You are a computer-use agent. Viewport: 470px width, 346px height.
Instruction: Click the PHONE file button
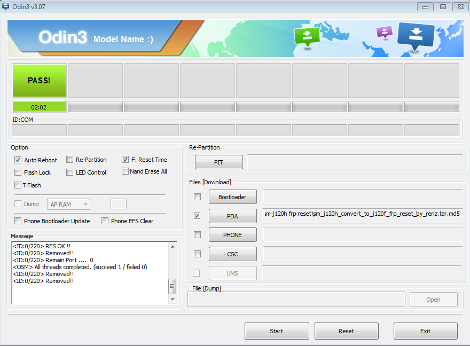[233, 235]
